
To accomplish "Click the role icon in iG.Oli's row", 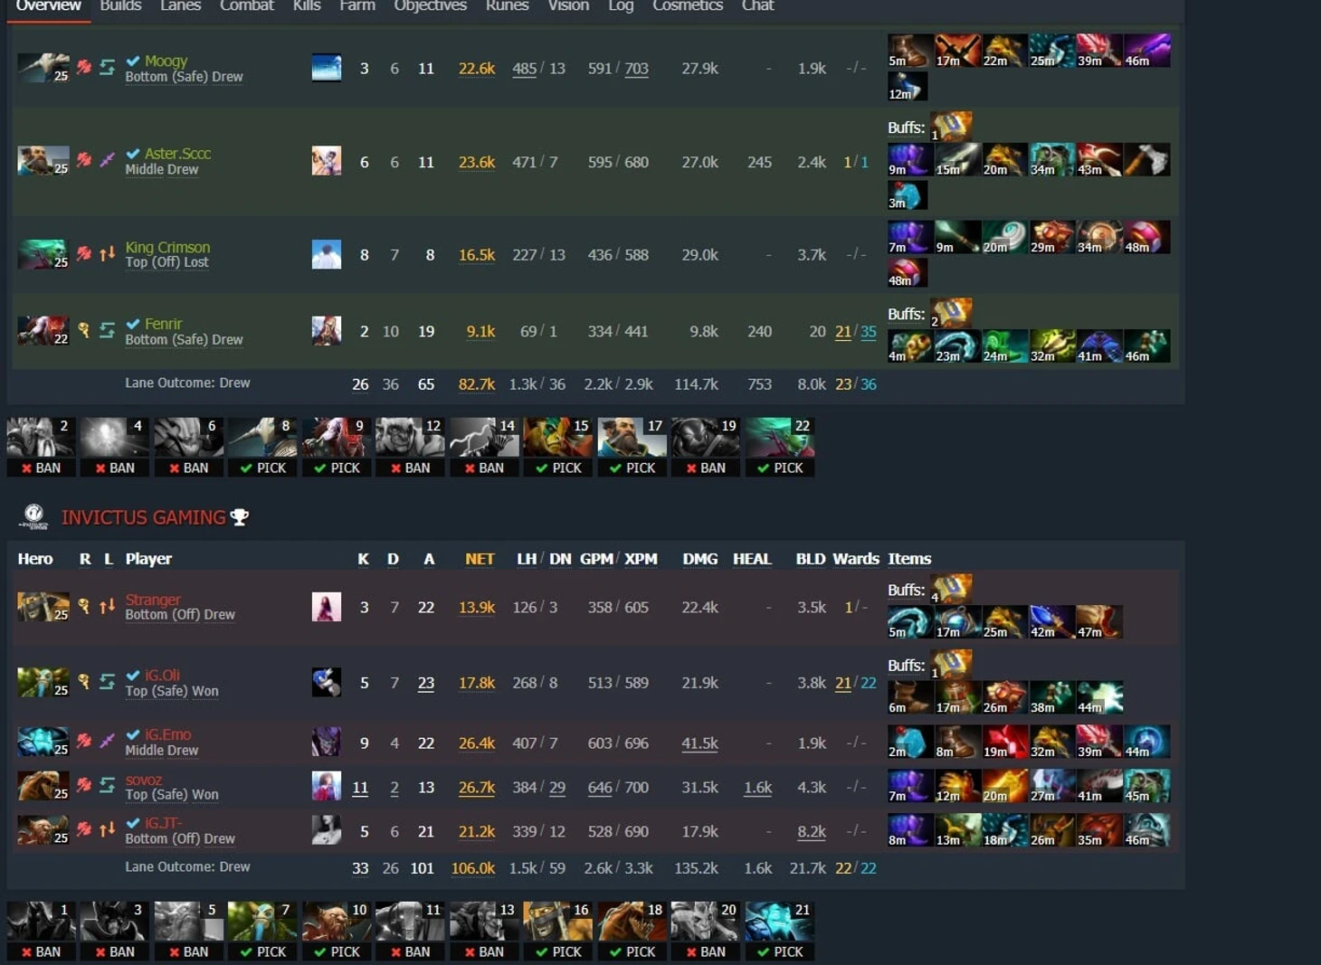I will [x=83, y=682].
